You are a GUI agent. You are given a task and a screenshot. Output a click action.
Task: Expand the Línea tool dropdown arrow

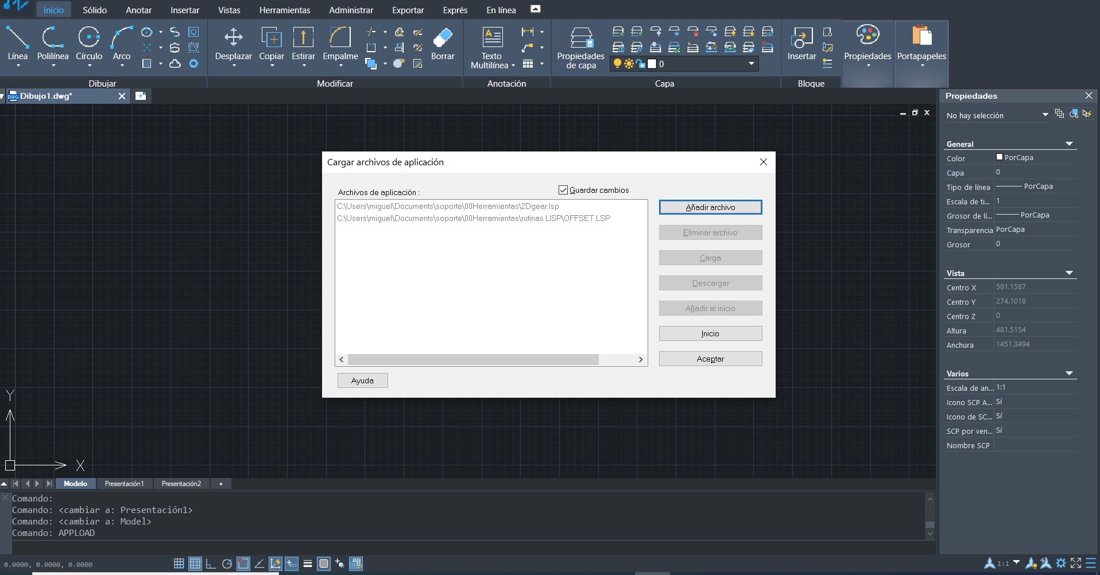[x=18, y=65]
